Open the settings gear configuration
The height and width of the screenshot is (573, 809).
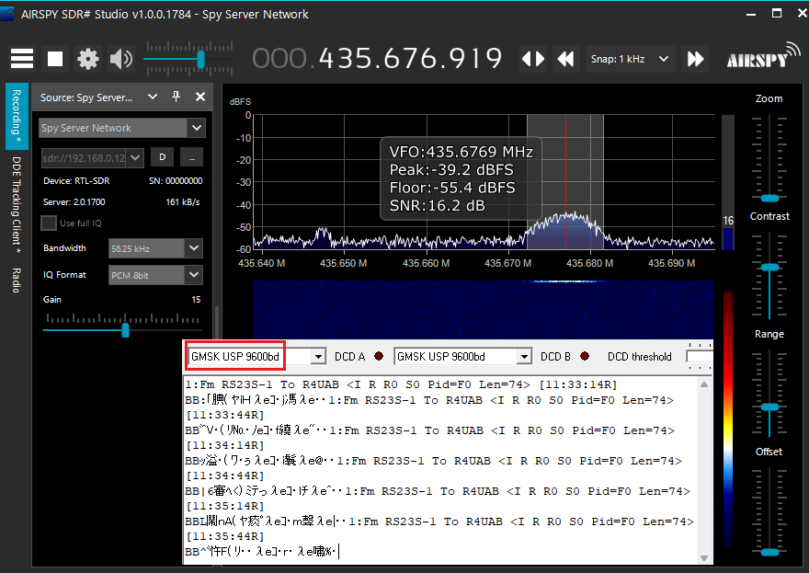[x=87, y=59]
